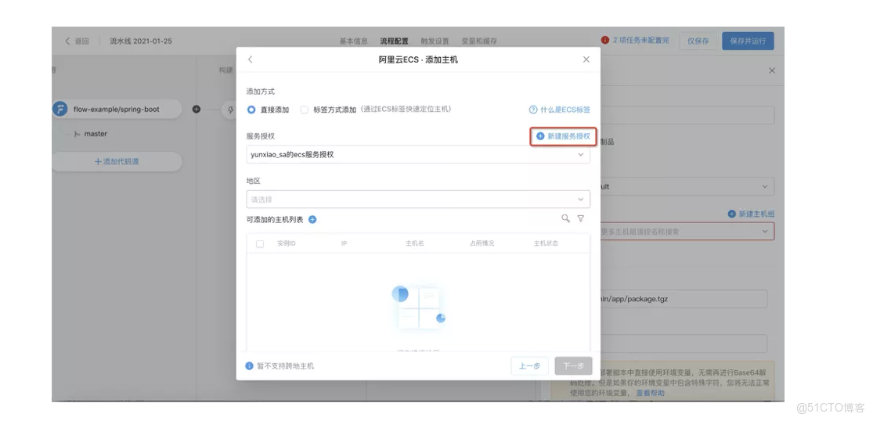Select the flow-example/spring-boot code source
Image resolution: width=873 pixels, height=421 pixels.
(x=117, y=109)
